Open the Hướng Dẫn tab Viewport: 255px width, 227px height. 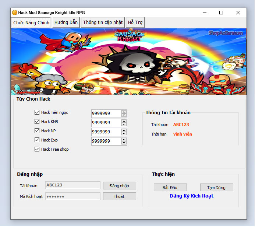[66, 22]
